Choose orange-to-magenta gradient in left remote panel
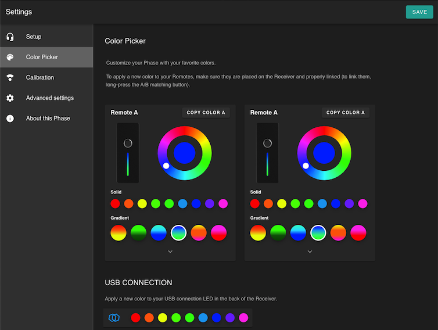 pos(199,233)
